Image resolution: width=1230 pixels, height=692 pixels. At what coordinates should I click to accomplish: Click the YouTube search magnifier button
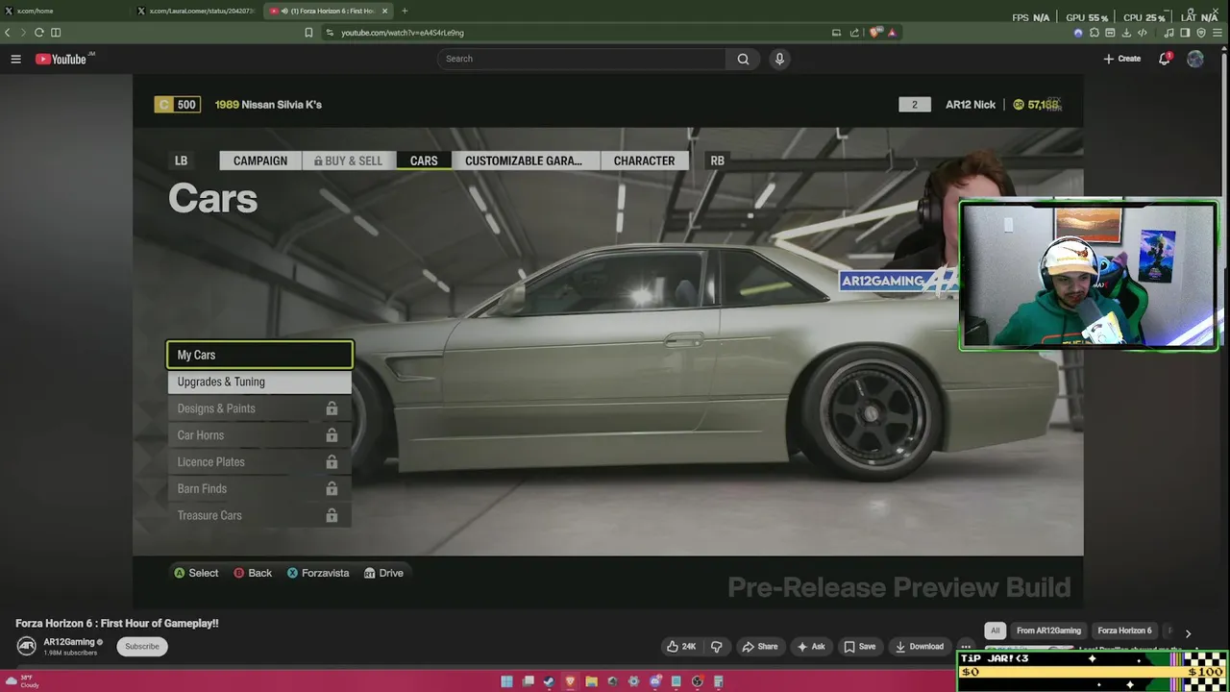(x=743, y=59)
